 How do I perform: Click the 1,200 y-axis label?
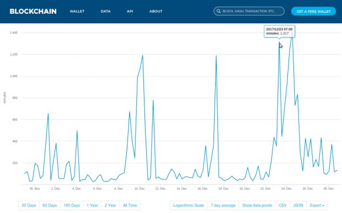(14, 54)
